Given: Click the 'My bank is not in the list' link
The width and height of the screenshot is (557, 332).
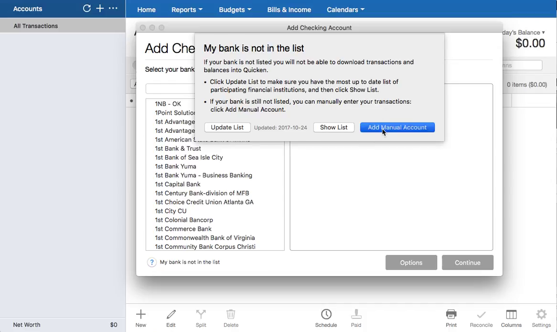Looking at the screenshot, I should pos(190,262).
